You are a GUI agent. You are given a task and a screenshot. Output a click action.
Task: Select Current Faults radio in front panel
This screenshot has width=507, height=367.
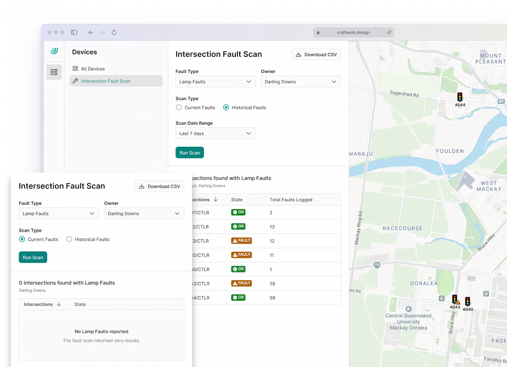pos(22,239)
